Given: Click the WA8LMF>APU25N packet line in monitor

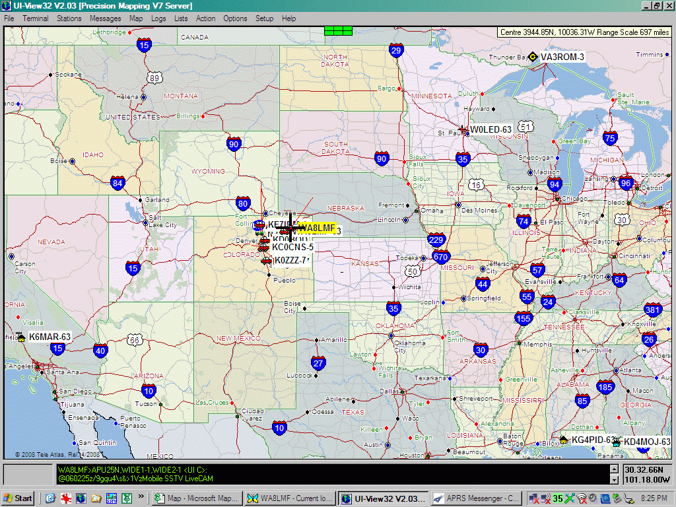Looking at the screenshot, I should [132, 470].
